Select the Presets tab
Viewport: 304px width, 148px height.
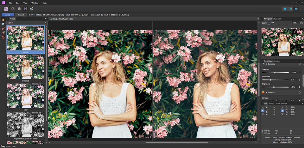tap(13, 19)
